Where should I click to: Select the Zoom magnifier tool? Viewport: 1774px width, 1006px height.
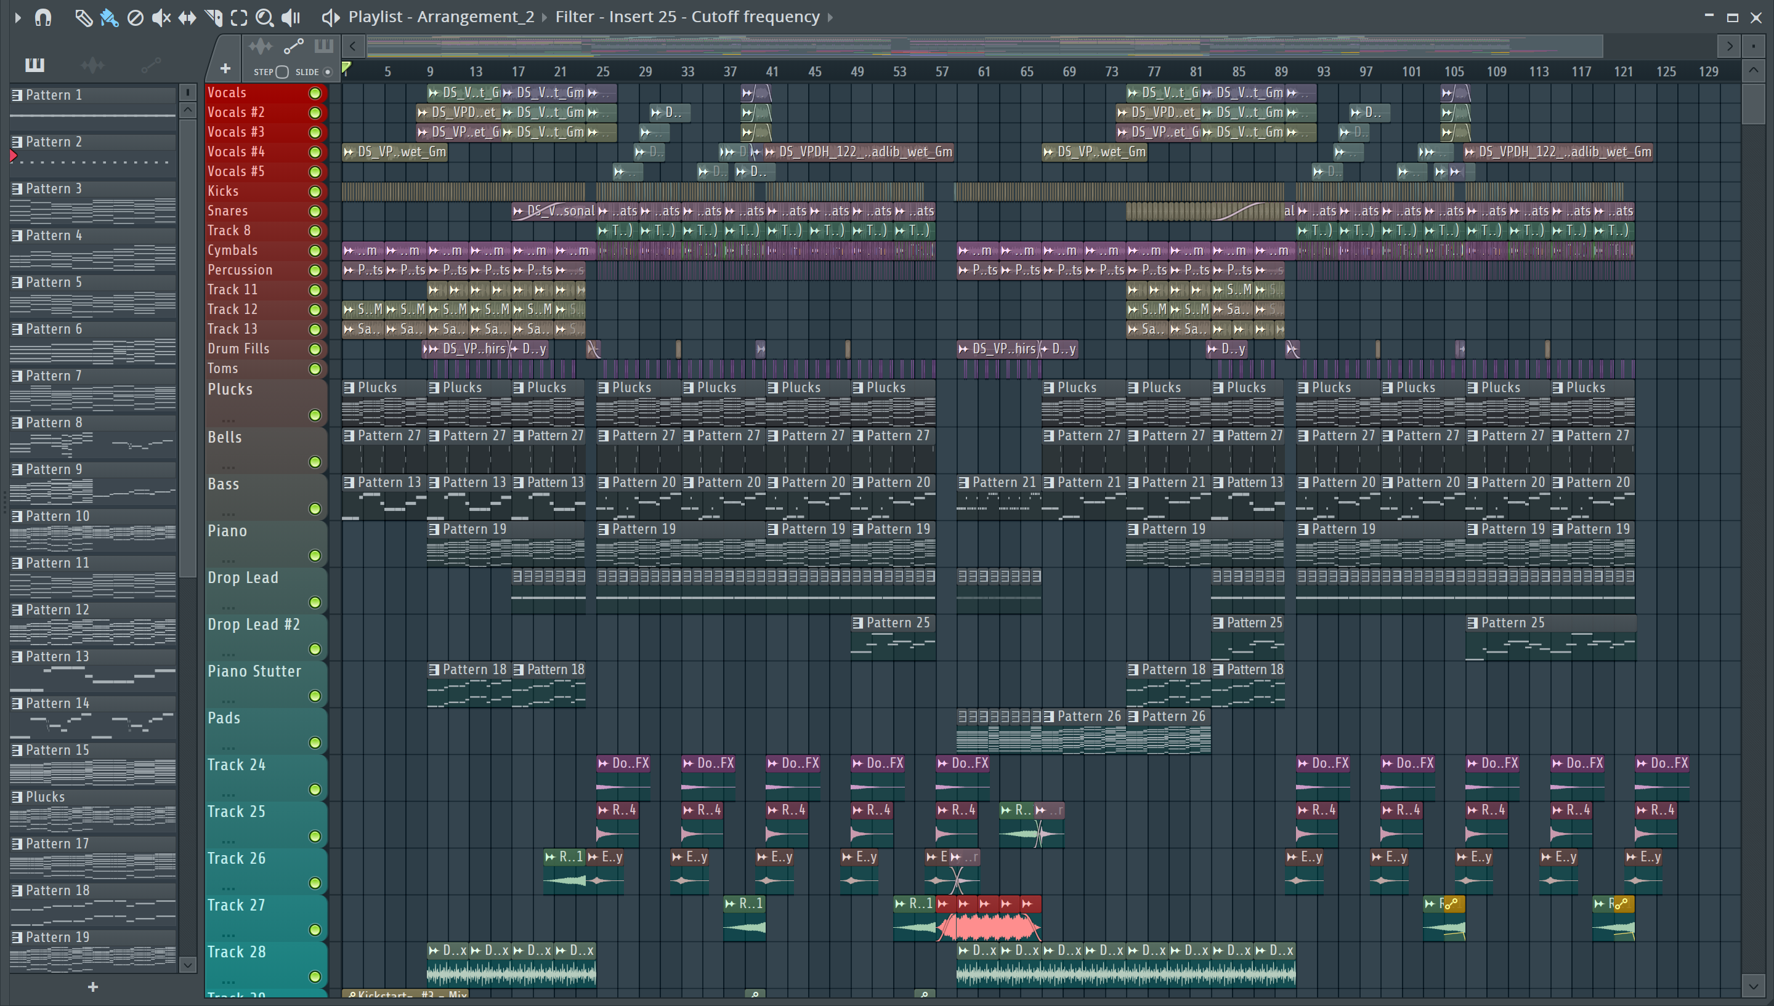click(x=265, y=17)
